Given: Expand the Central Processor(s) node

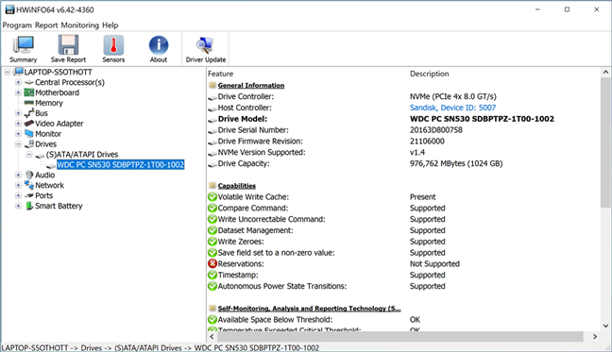Looking at the screenshot, I should click(18, 82).
